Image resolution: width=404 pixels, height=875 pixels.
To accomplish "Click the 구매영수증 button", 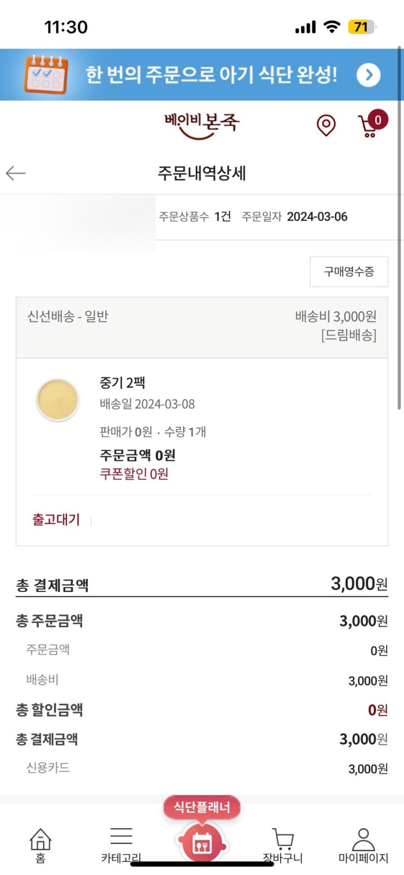I will pyautogui.click(x=349, y=272).
